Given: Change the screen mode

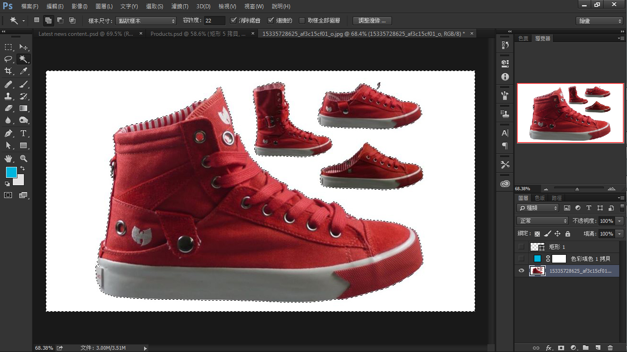Looking at the screenshot, I should [23, 195].
